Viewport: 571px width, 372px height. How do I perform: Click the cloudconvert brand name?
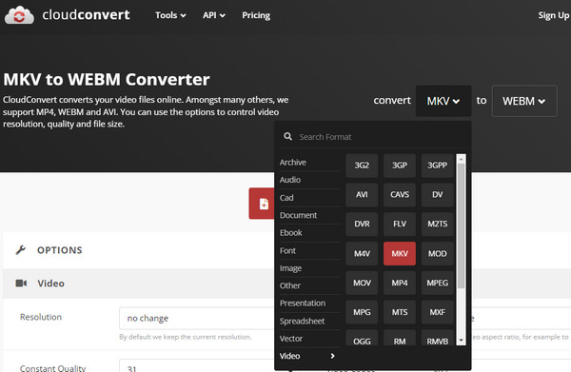coord(86,15)
